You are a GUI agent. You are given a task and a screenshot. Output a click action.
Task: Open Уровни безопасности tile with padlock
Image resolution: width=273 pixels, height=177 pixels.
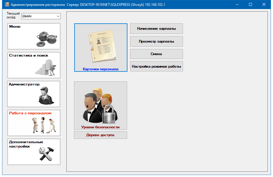tap(101, 106)
